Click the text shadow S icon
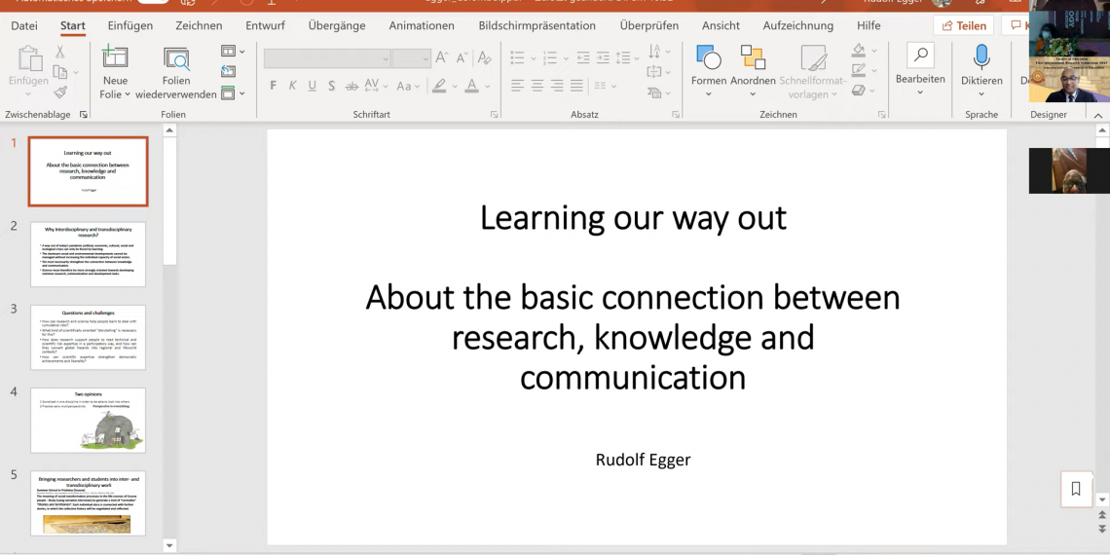1110x555 pixels. click(x=331, y=87)
